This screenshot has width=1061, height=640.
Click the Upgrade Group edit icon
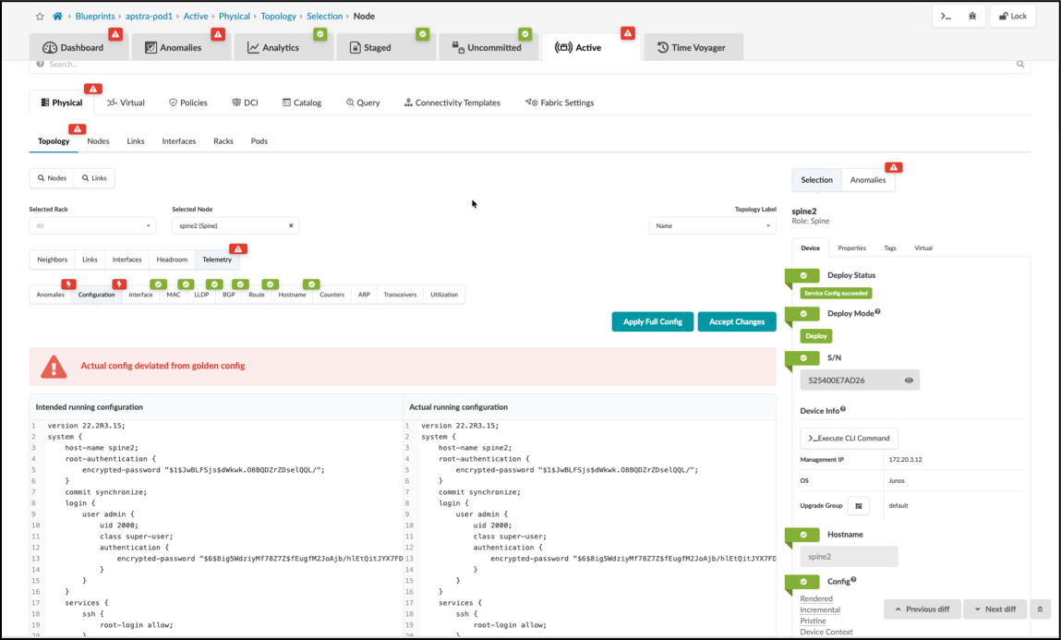coord(859,506)
